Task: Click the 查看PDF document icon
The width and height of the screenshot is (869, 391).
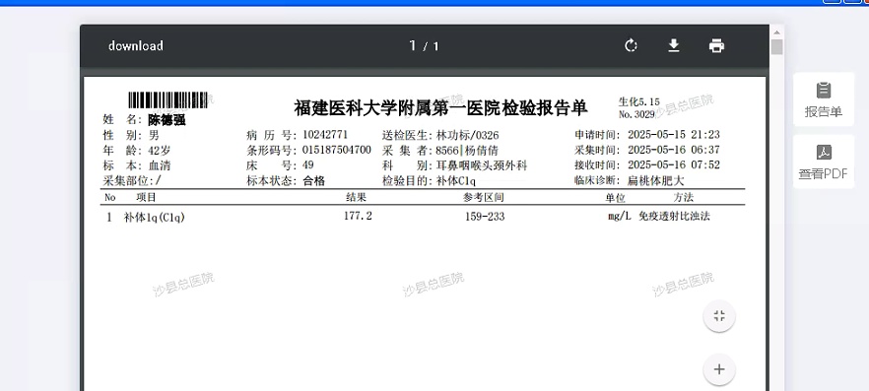Action: coord(824,153)
